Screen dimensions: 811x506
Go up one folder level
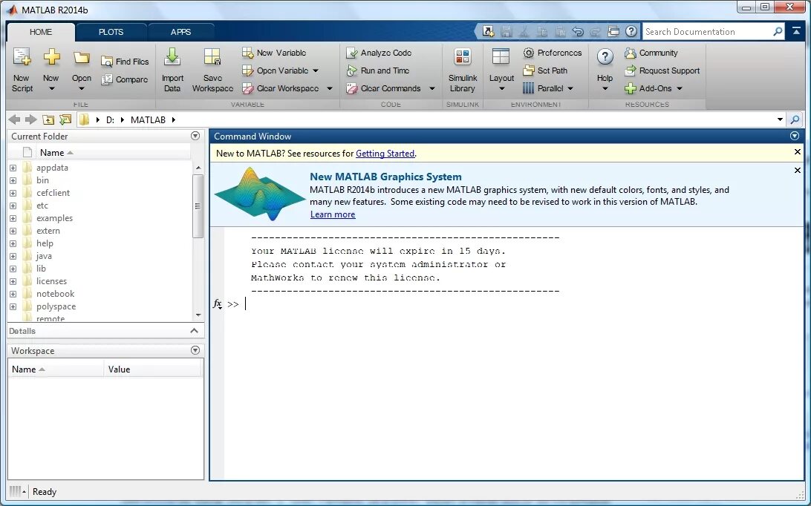(x=48, y=120)
